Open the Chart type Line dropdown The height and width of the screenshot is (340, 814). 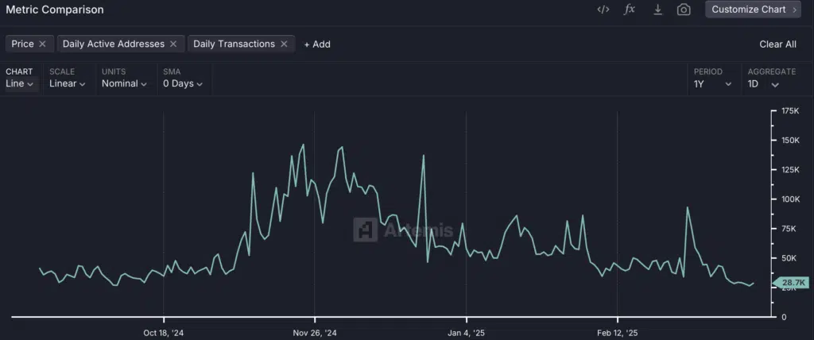pyautogui.click(x=20, y=83)
